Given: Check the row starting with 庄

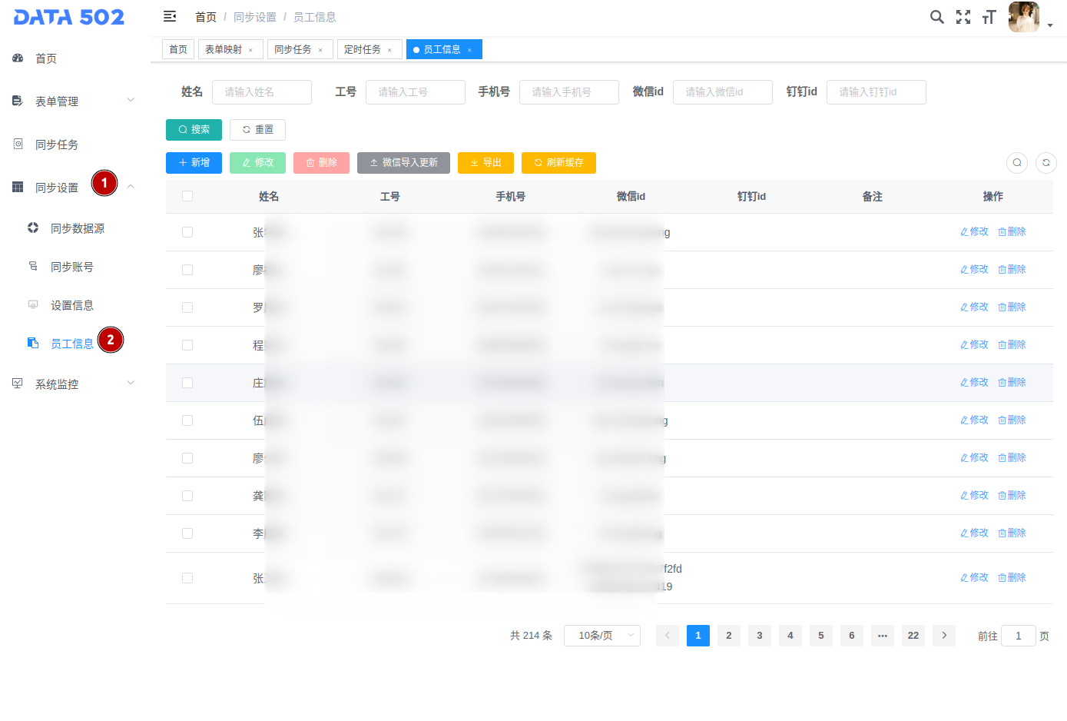Looking at the screenshot, I should coord(187,383).
